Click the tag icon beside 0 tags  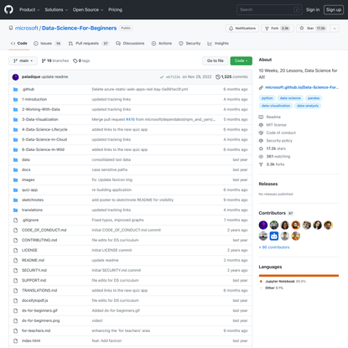tap(75, 60)
